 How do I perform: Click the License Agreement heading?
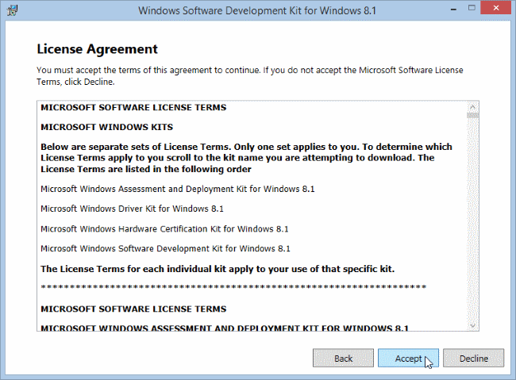click(98, 49)
